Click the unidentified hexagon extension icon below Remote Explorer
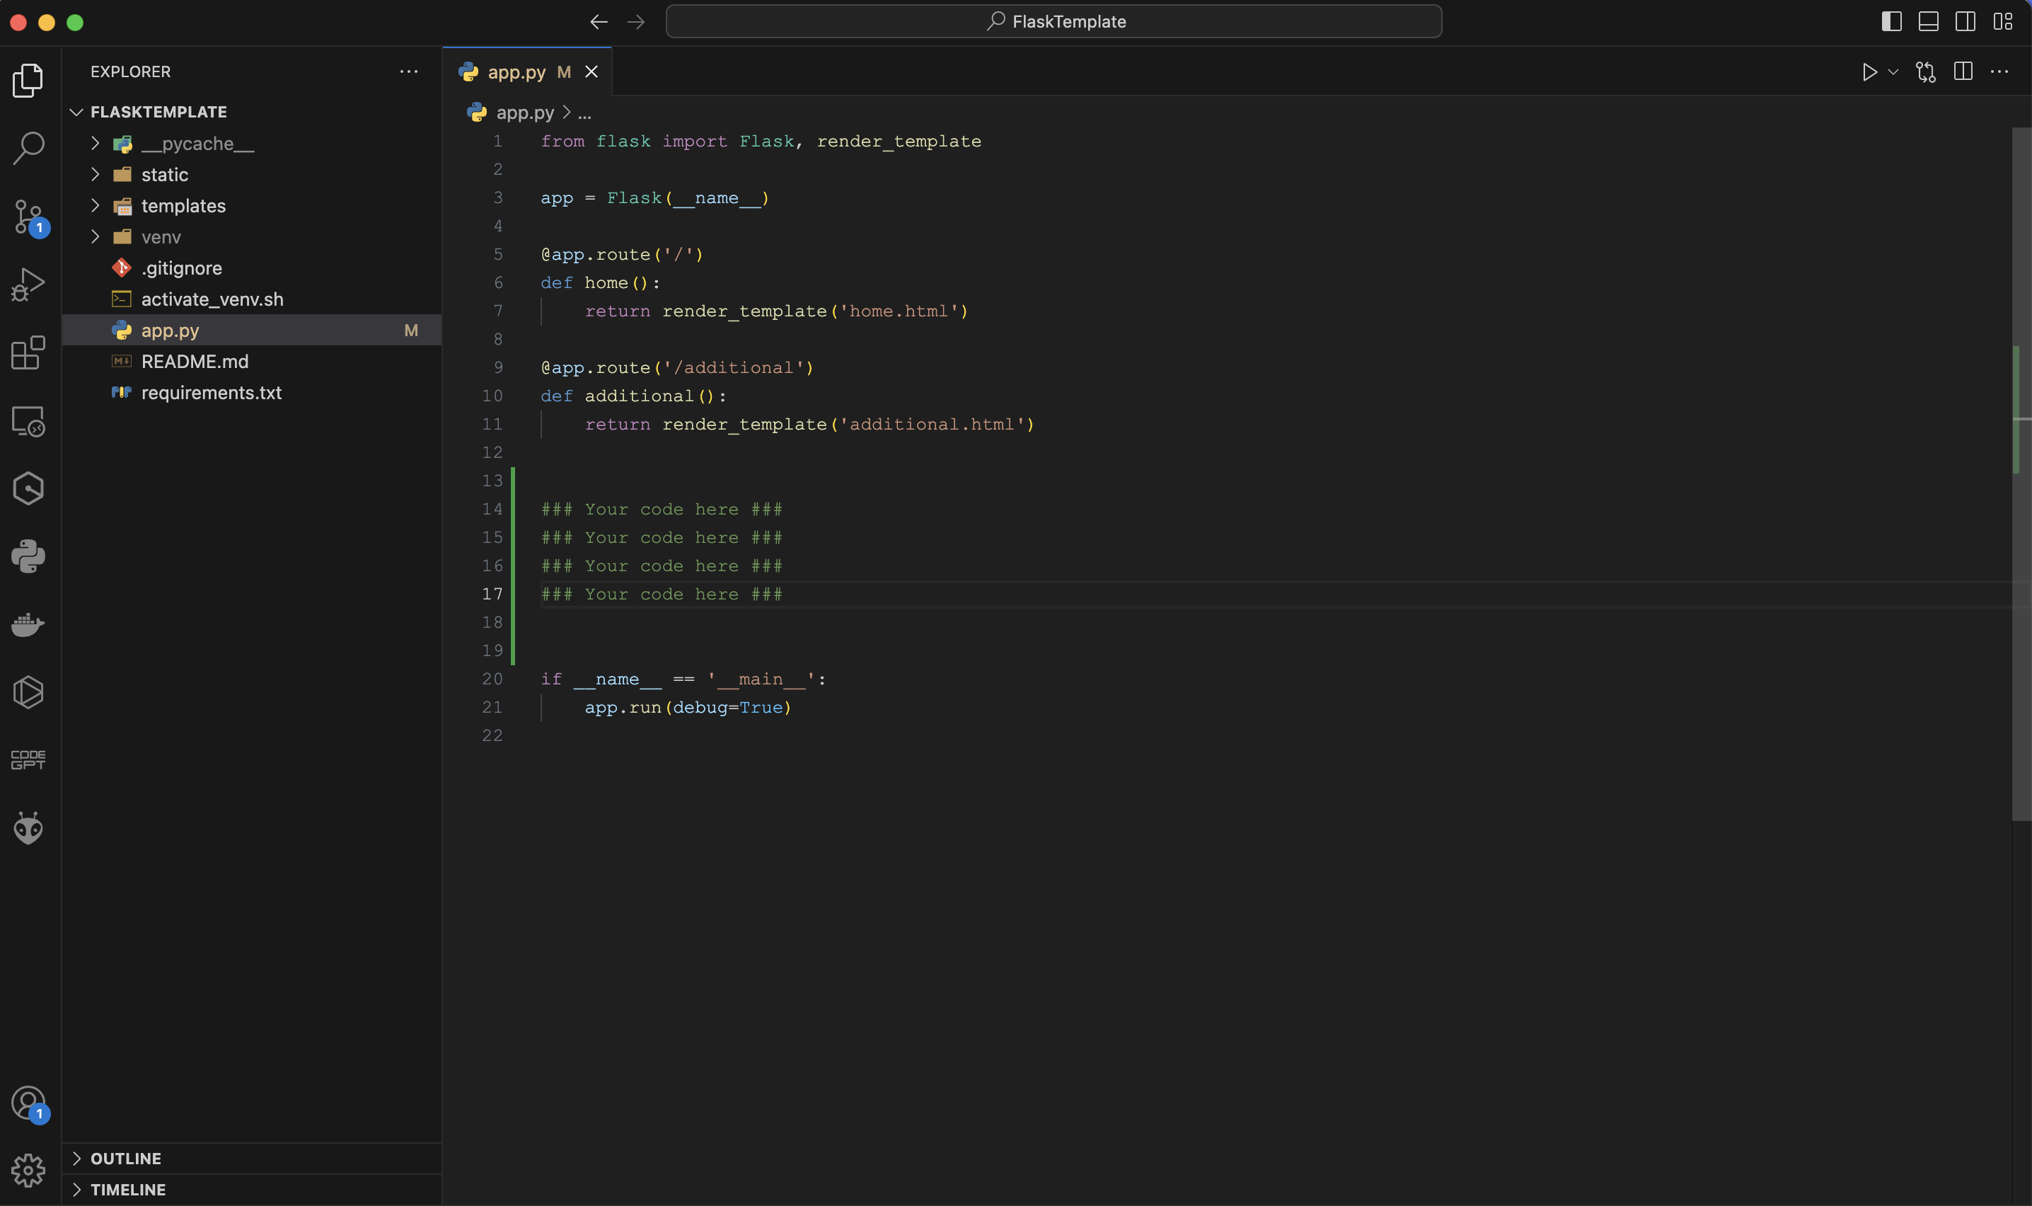 tap(28, 488)
